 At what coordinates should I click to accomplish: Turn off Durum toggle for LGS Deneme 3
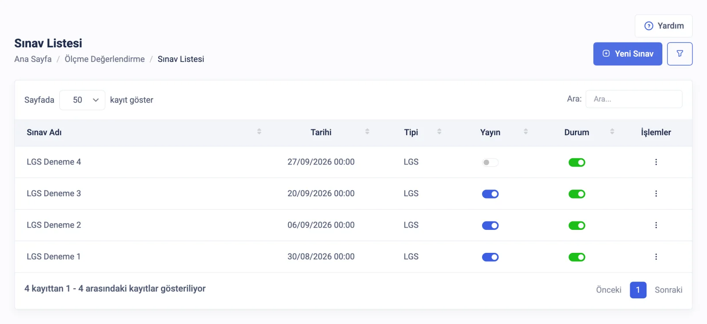(x=577, y=194)
